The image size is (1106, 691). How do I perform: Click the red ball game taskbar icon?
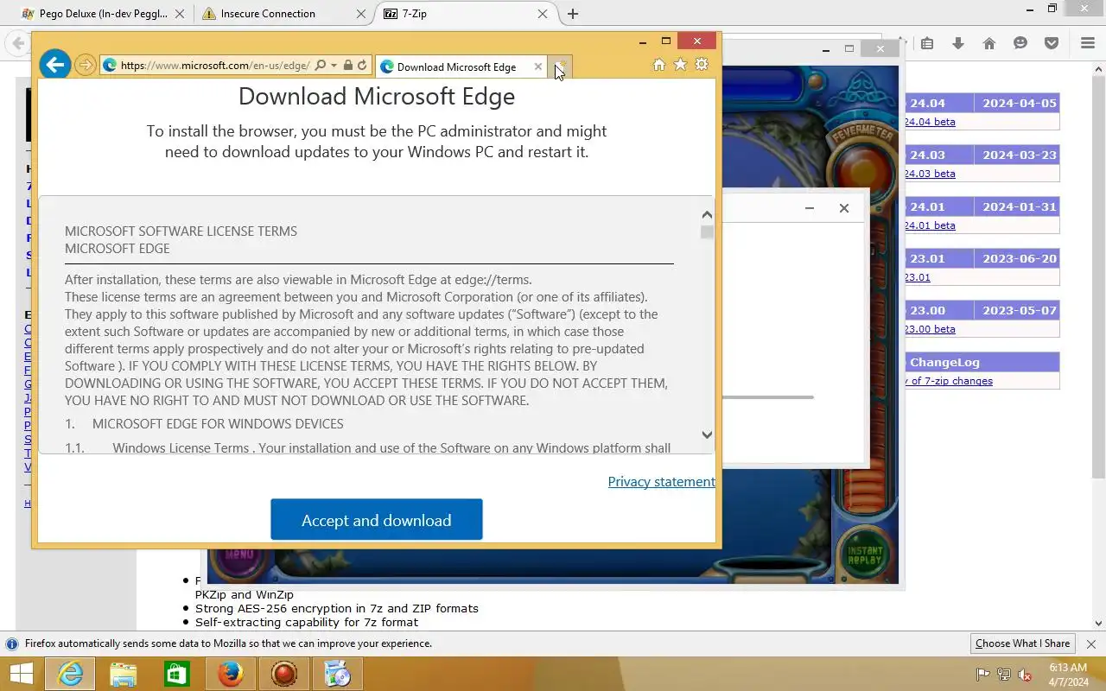[284, 674]
